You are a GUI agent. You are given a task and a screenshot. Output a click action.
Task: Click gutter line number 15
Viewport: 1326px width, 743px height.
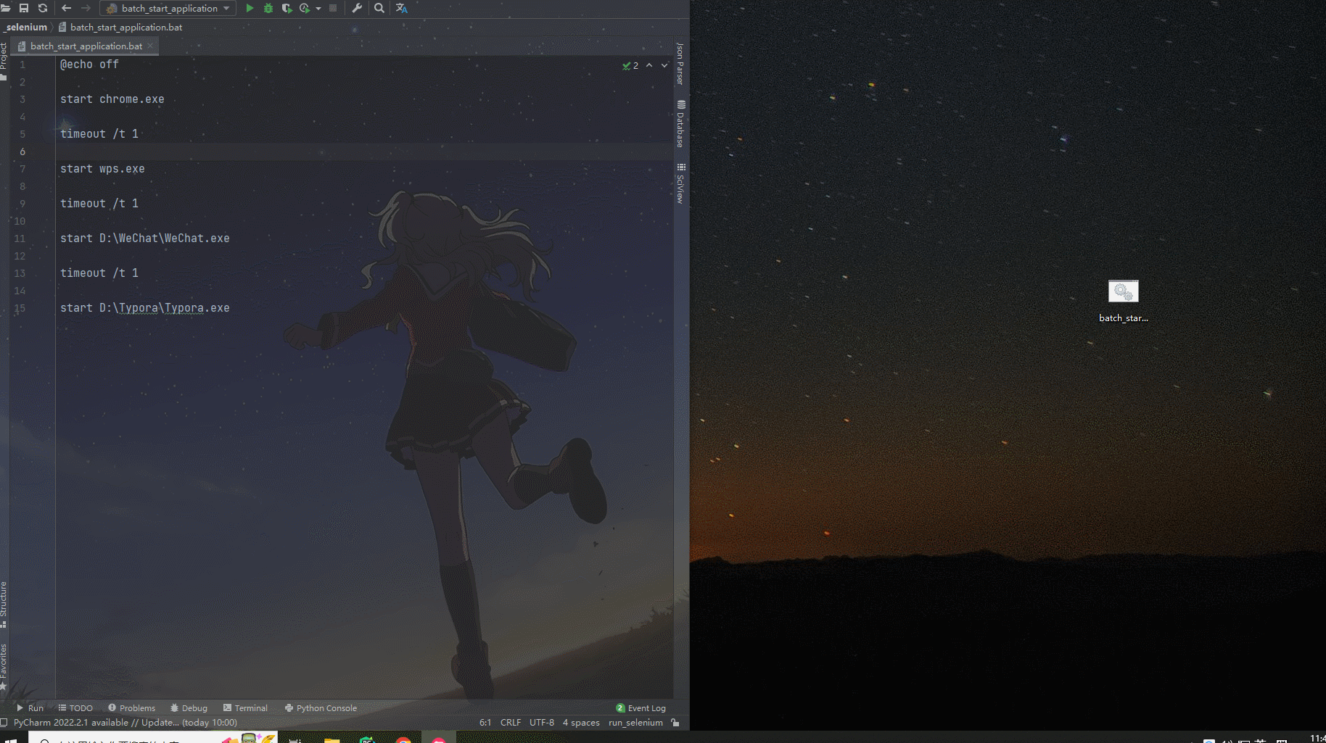pos(20,308)
